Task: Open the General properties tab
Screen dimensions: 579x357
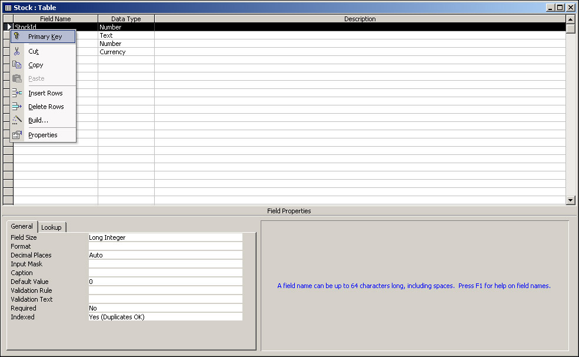Action: tap(22, 227)
